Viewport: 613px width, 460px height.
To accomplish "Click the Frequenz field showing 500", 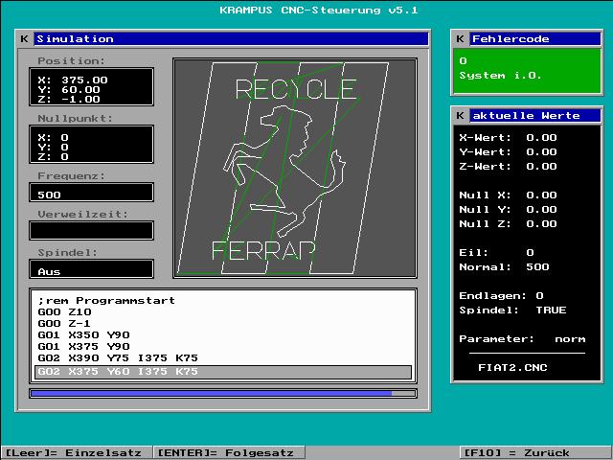I will coord(92,193).
